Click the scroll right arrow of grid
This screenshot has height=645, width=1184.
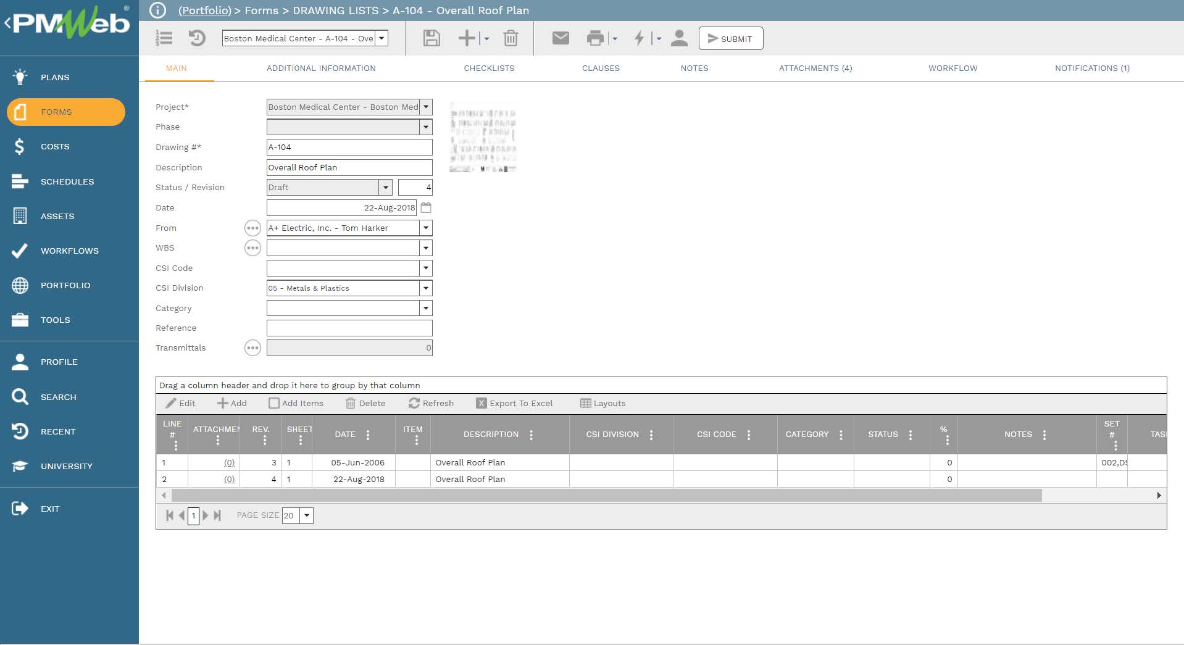click(x=1159, y=495)
